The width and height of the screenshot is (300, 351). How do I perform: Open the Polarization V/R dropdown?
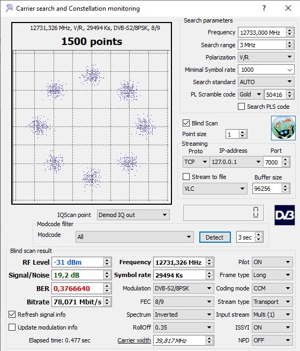266,57
